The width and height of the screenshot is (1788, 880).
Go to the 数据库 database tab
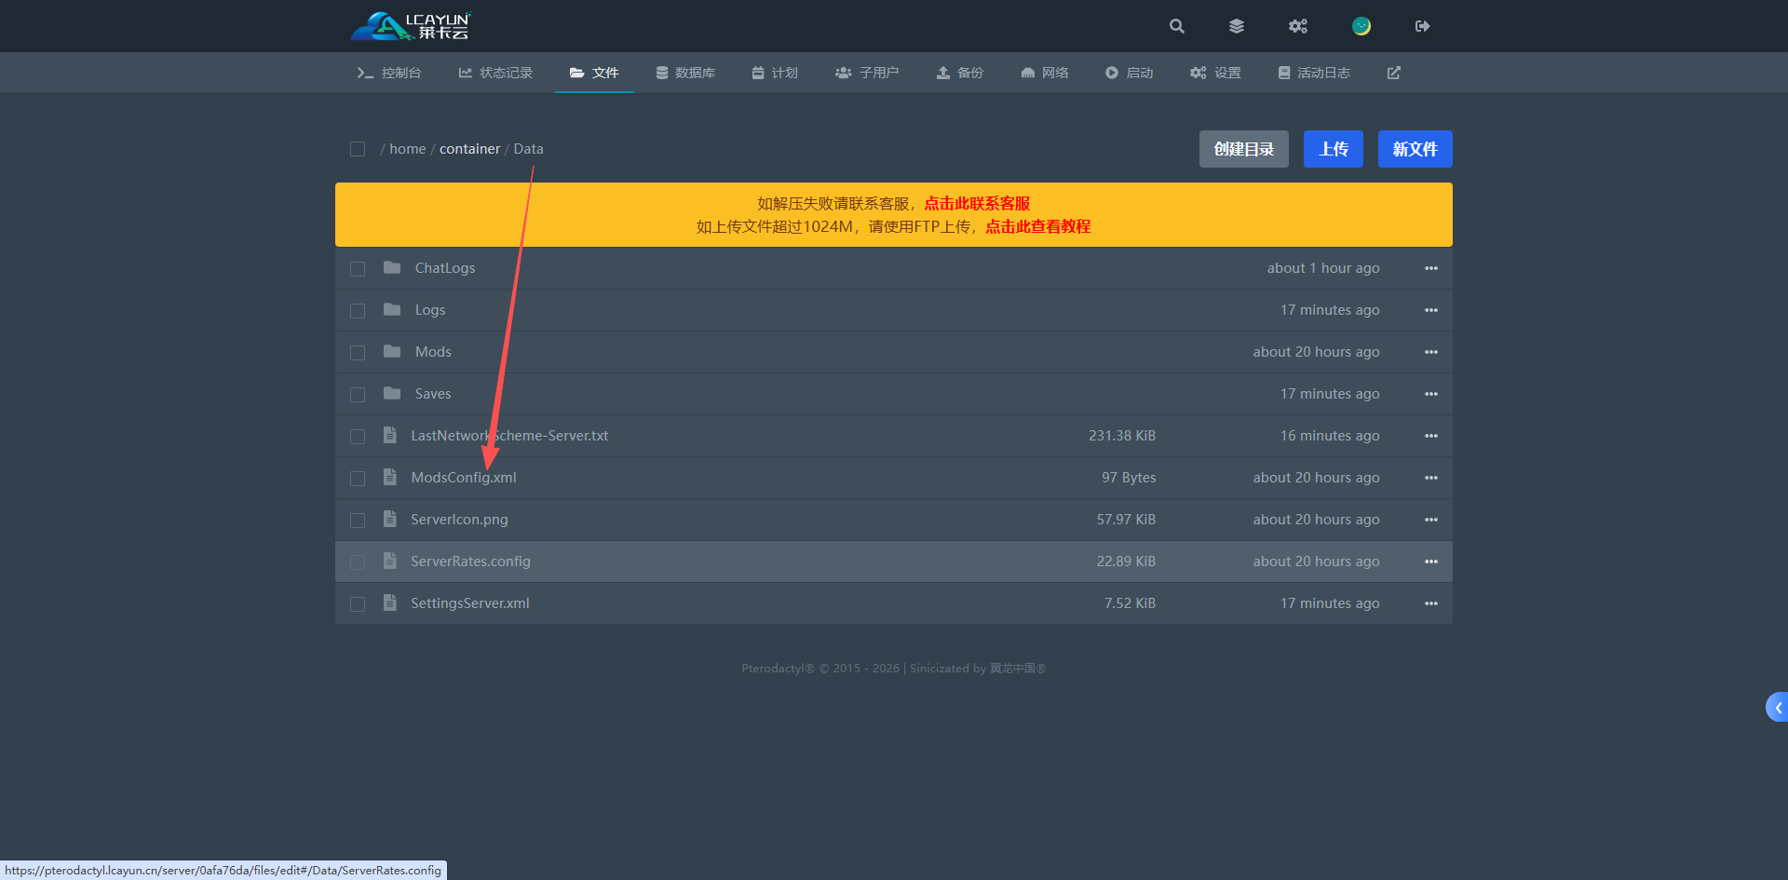(685, 73)
